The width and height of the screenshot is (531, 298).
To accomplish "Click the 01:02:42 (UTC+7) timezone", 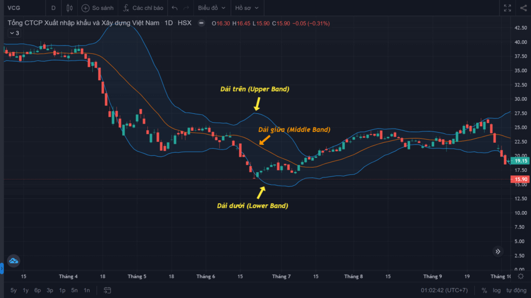I will 444,290.
